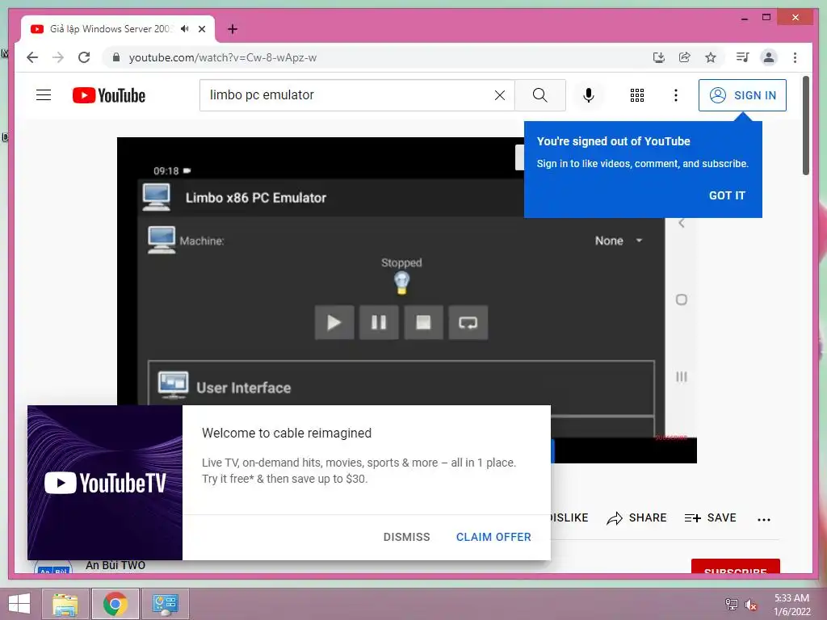This screenshot has width=827, height=620.
Task: Click Chrome icon in taskbar
Action: point(115,604)
